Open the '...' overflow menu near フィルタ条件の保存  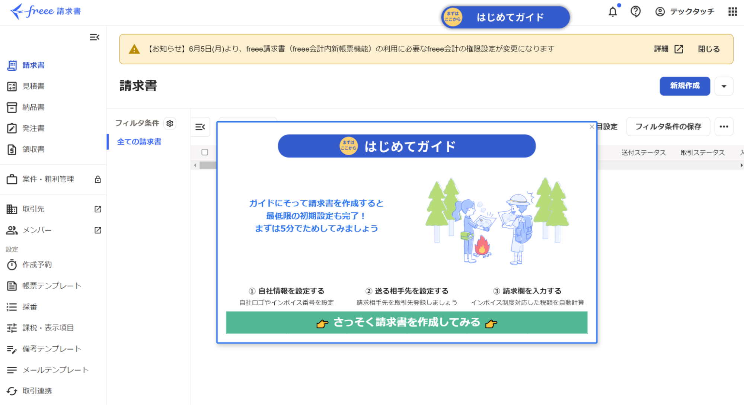[724, 126]
